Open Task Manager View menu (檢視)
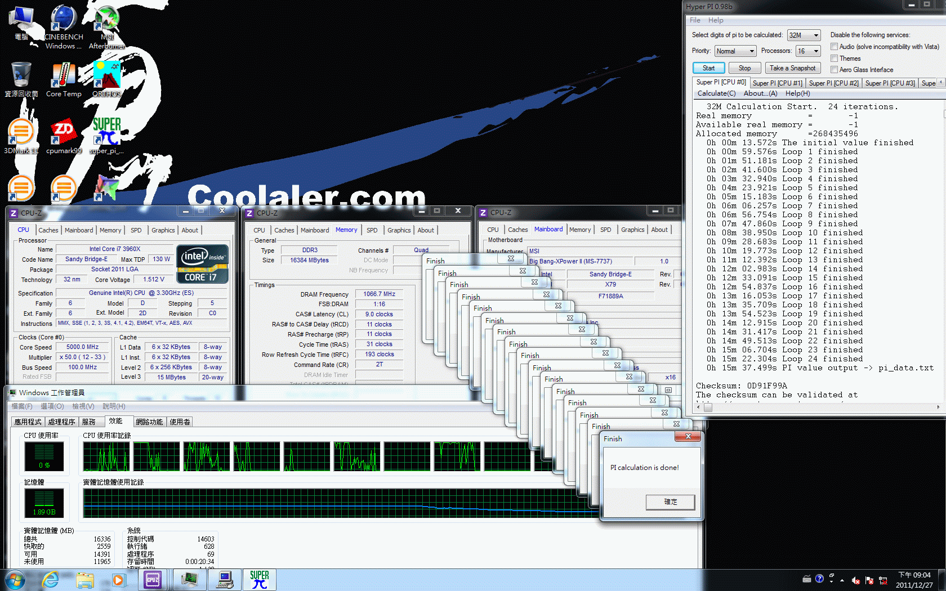The height and width of the screenshot is (591, 946). click(83, 406)
